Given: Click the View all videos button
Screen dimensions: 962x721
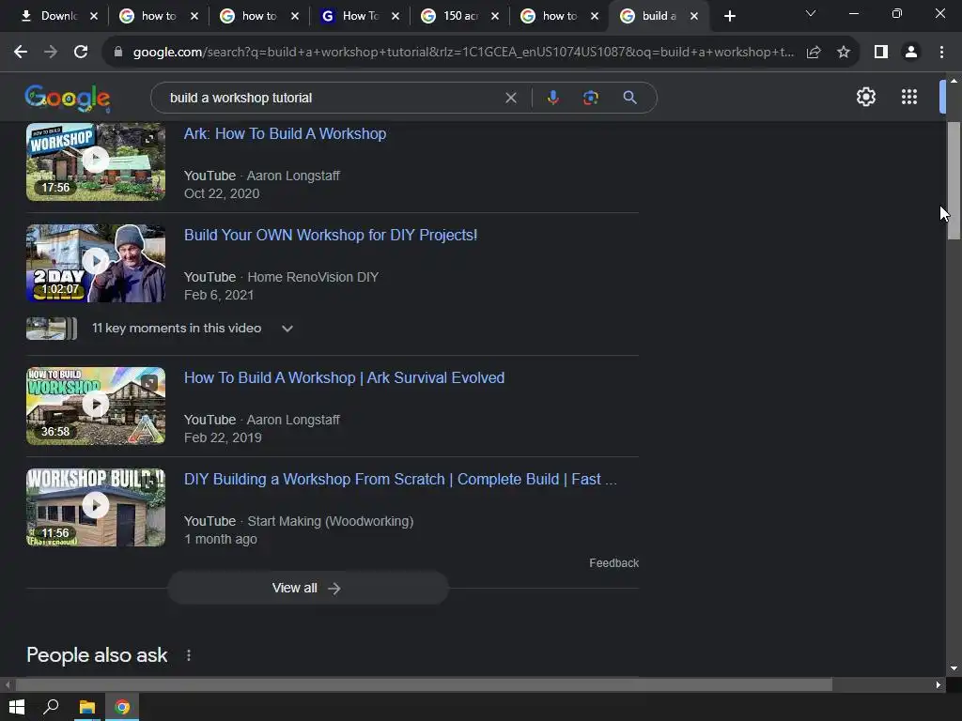Looking at the screenshot, I should 308,588.
